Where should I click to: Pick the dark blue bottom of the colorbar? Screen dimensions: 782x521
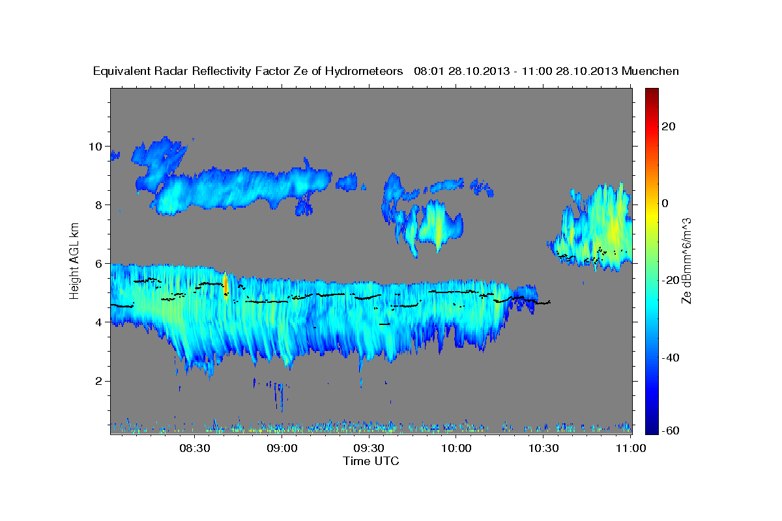tap(652, 429)
